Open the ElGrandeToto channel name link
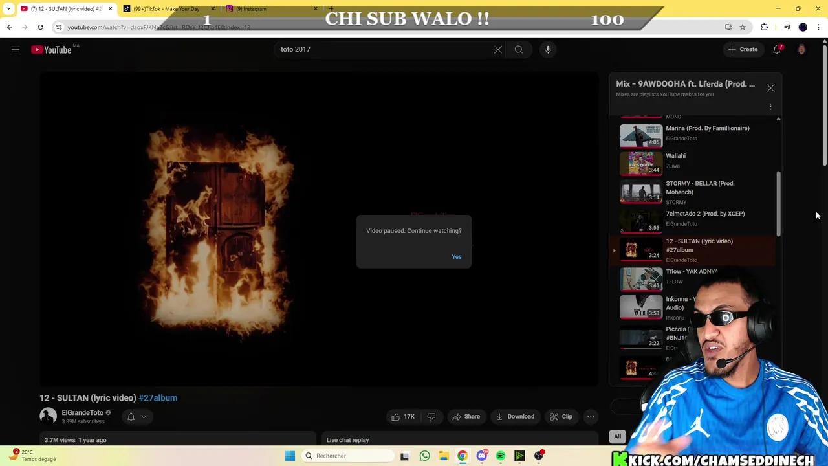 pyautogui.click(x=82, y=413)
